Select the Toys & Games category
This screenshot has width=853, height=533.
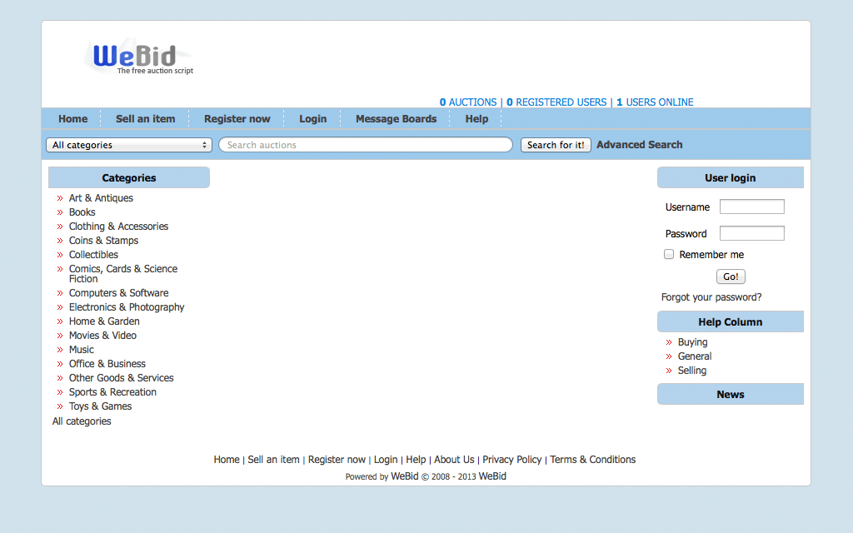point(100,406)
